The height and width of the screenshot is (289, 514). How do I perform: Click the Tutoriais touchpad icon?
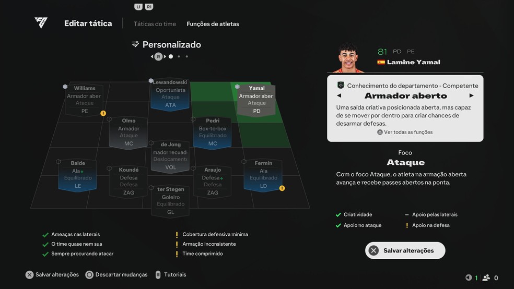(158, 274)
